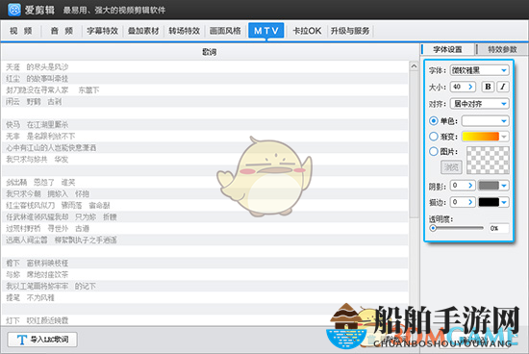Select the 图片 picture fill radio button

coord(434,151)
